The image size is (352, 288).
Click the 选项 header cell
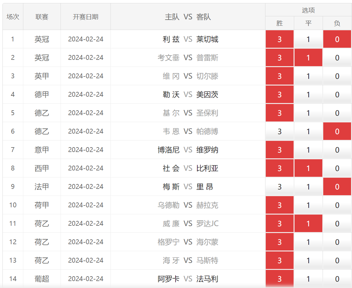click(x=308, y=10)
